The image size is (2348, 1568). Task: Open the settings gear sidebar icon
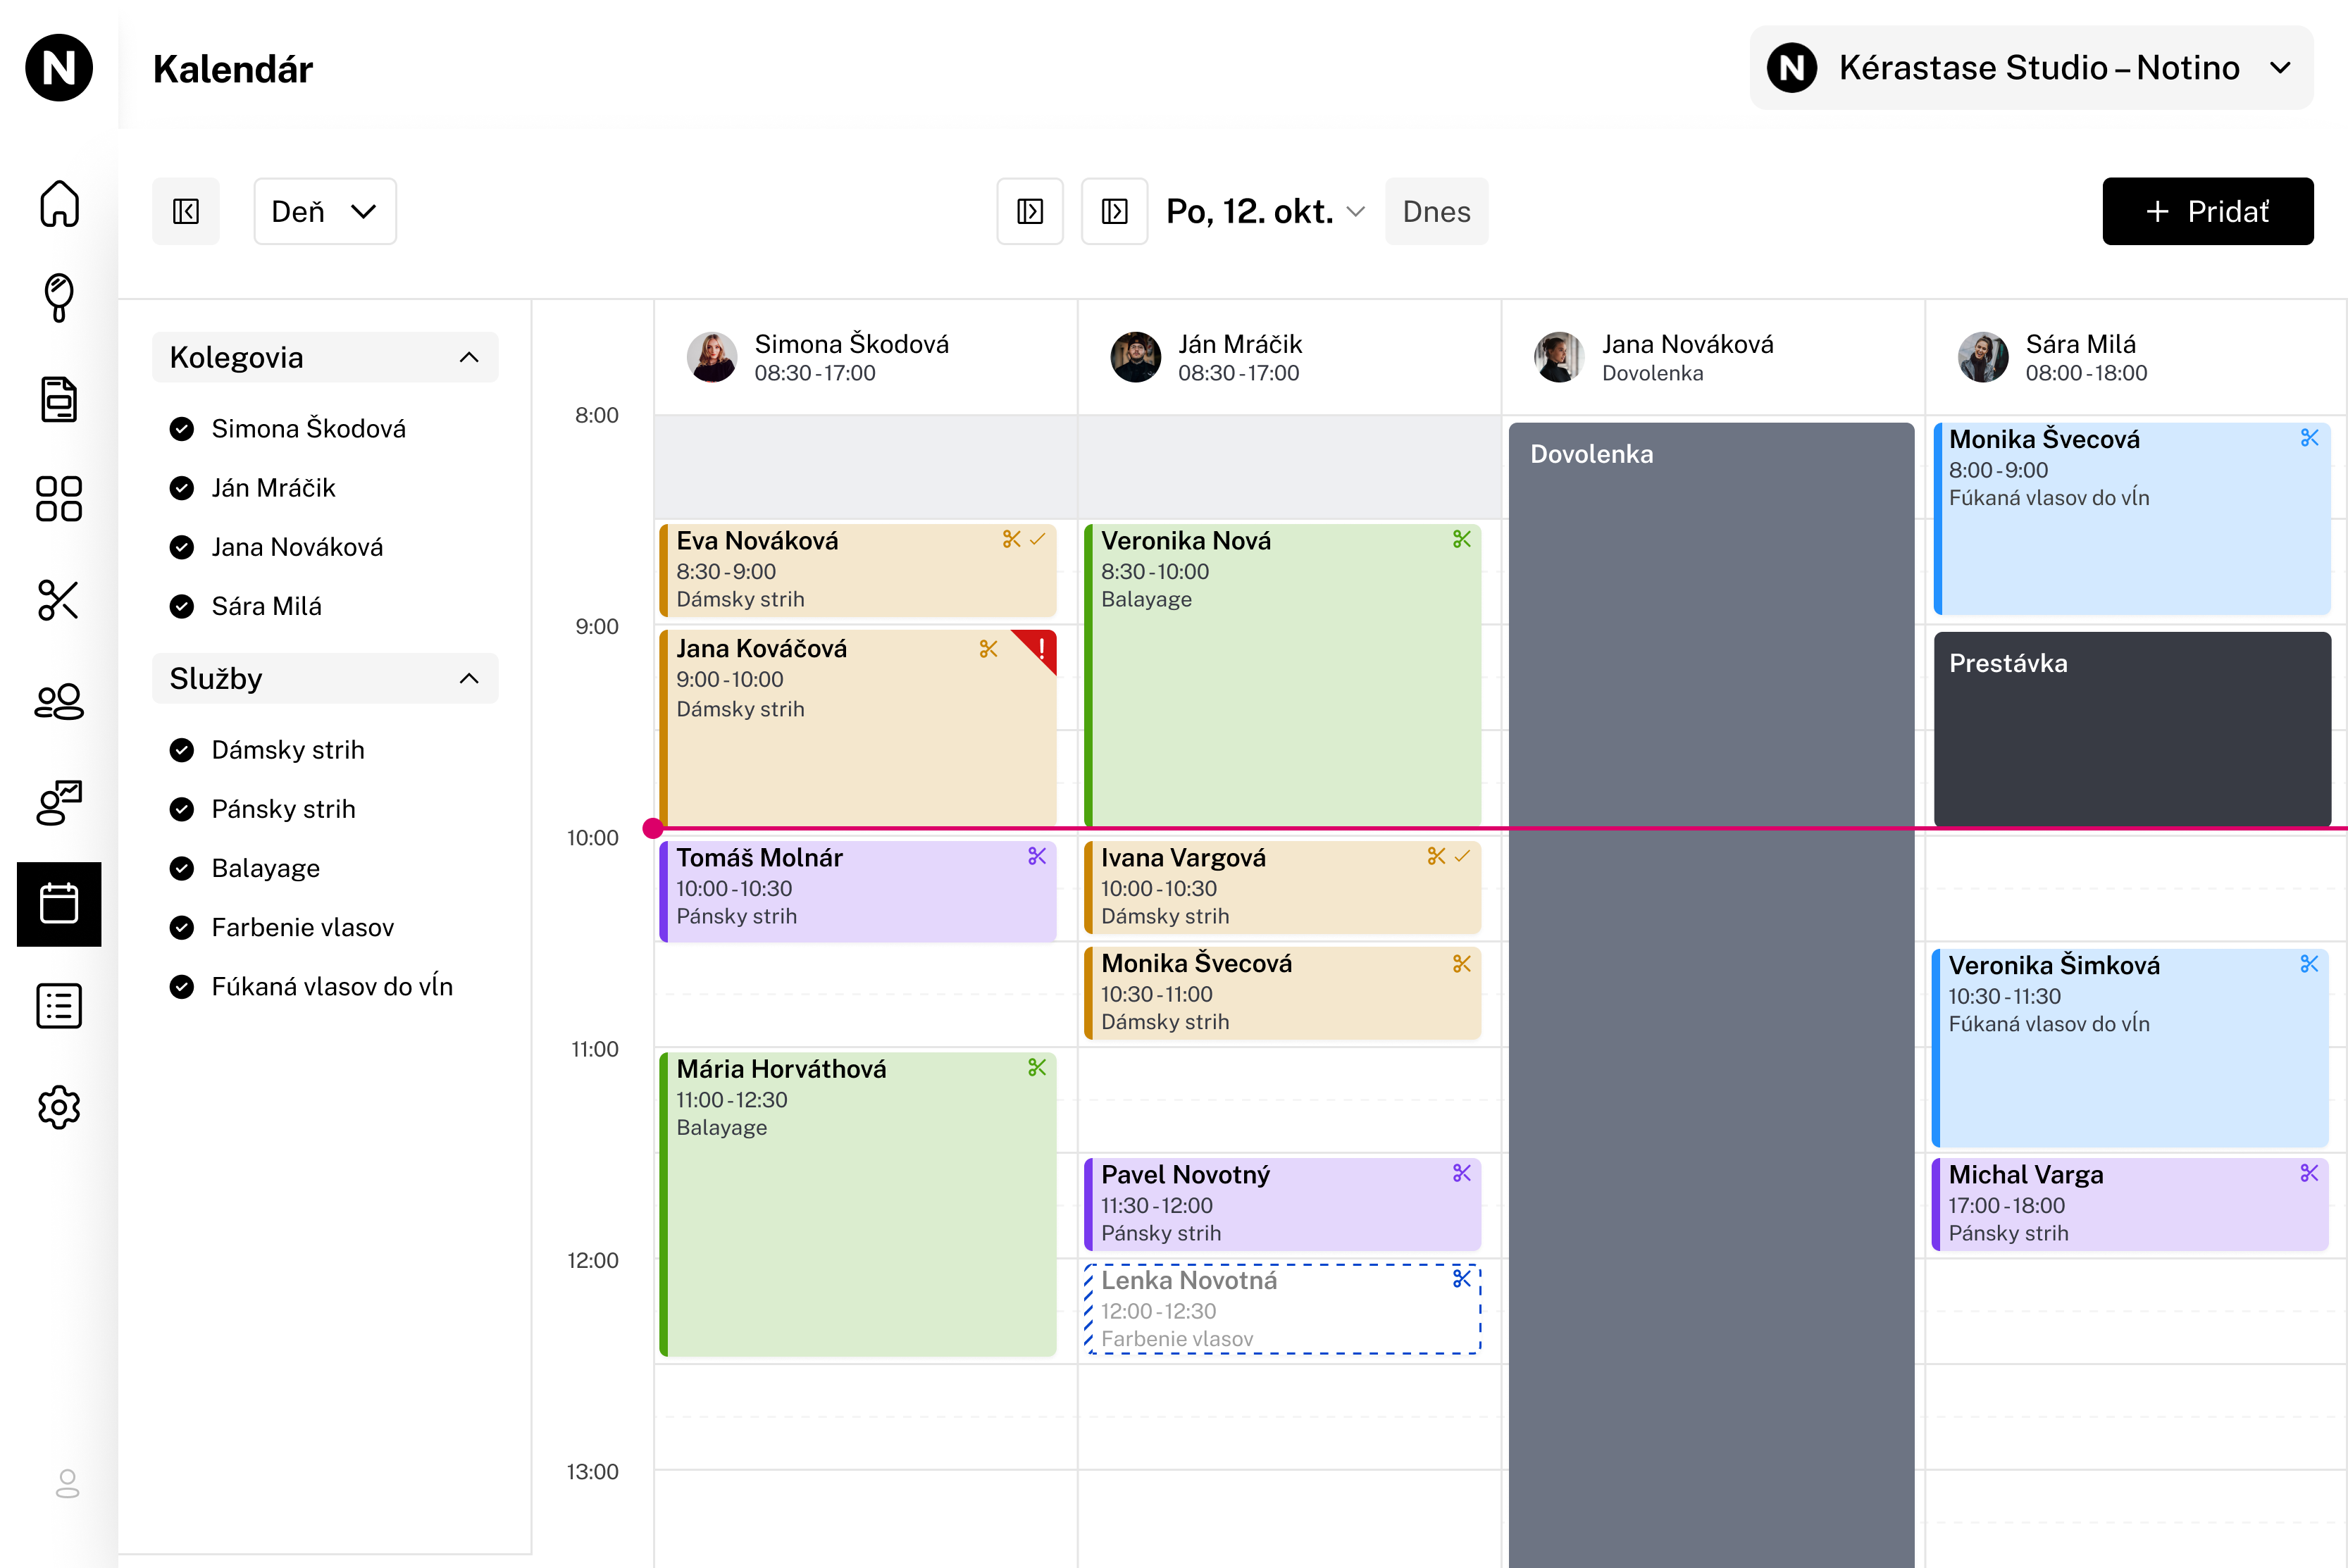click(59, 1107)
